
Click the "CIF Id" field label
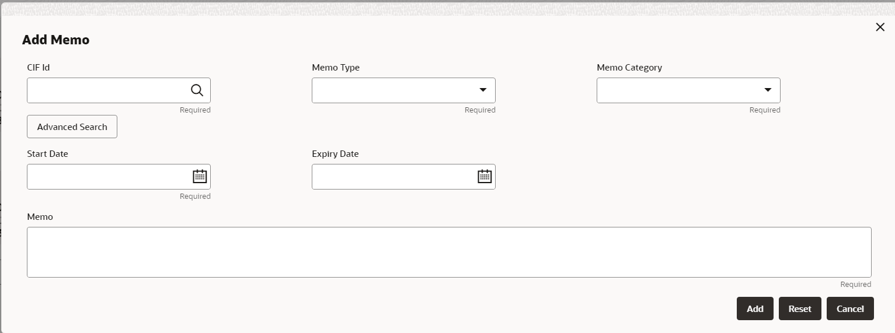39,68
